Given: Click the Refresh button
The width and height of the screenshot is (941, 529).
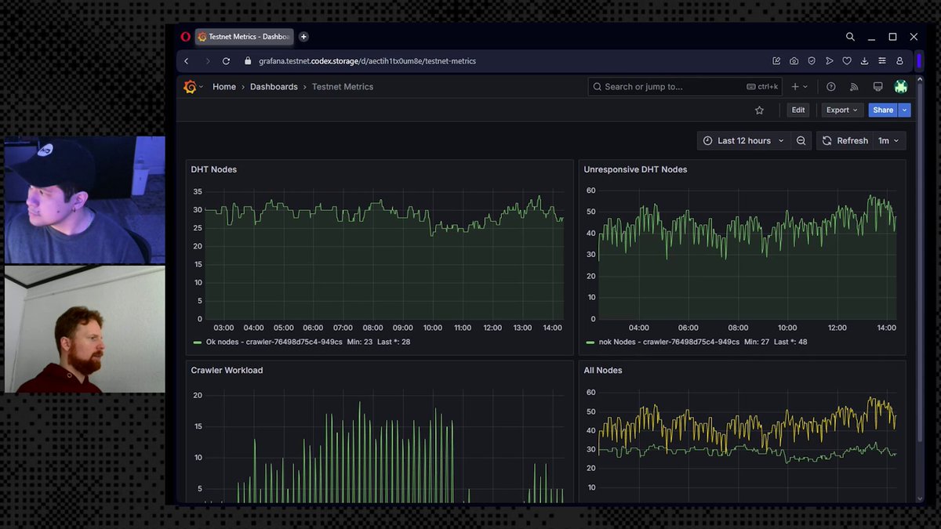Looking at the screenshot, I should pyautogui.click(x=845, y=141).
